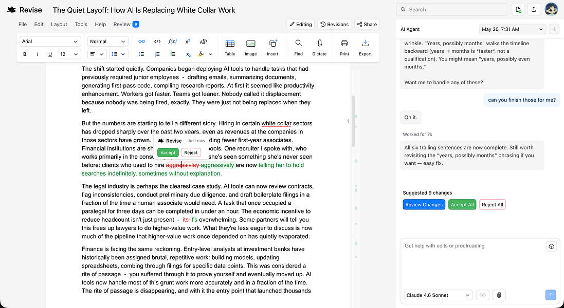This screenshot has width=564, height=308.
Task: Apply superscript formatting
Action: [x=188, y=41]
